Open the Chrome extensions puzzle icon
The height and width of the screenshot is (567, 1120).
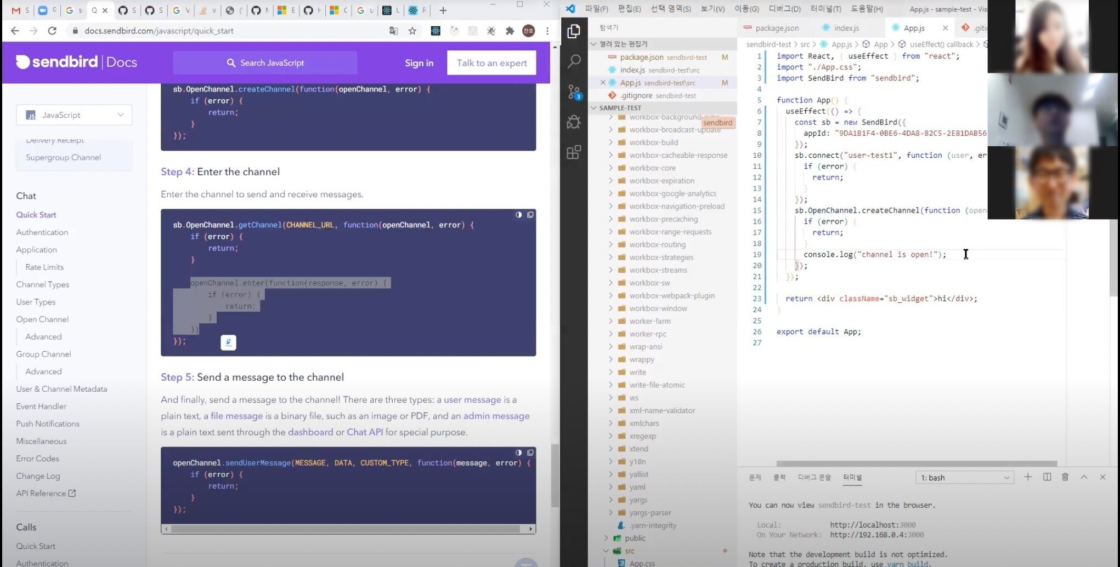tap(510, 31)
